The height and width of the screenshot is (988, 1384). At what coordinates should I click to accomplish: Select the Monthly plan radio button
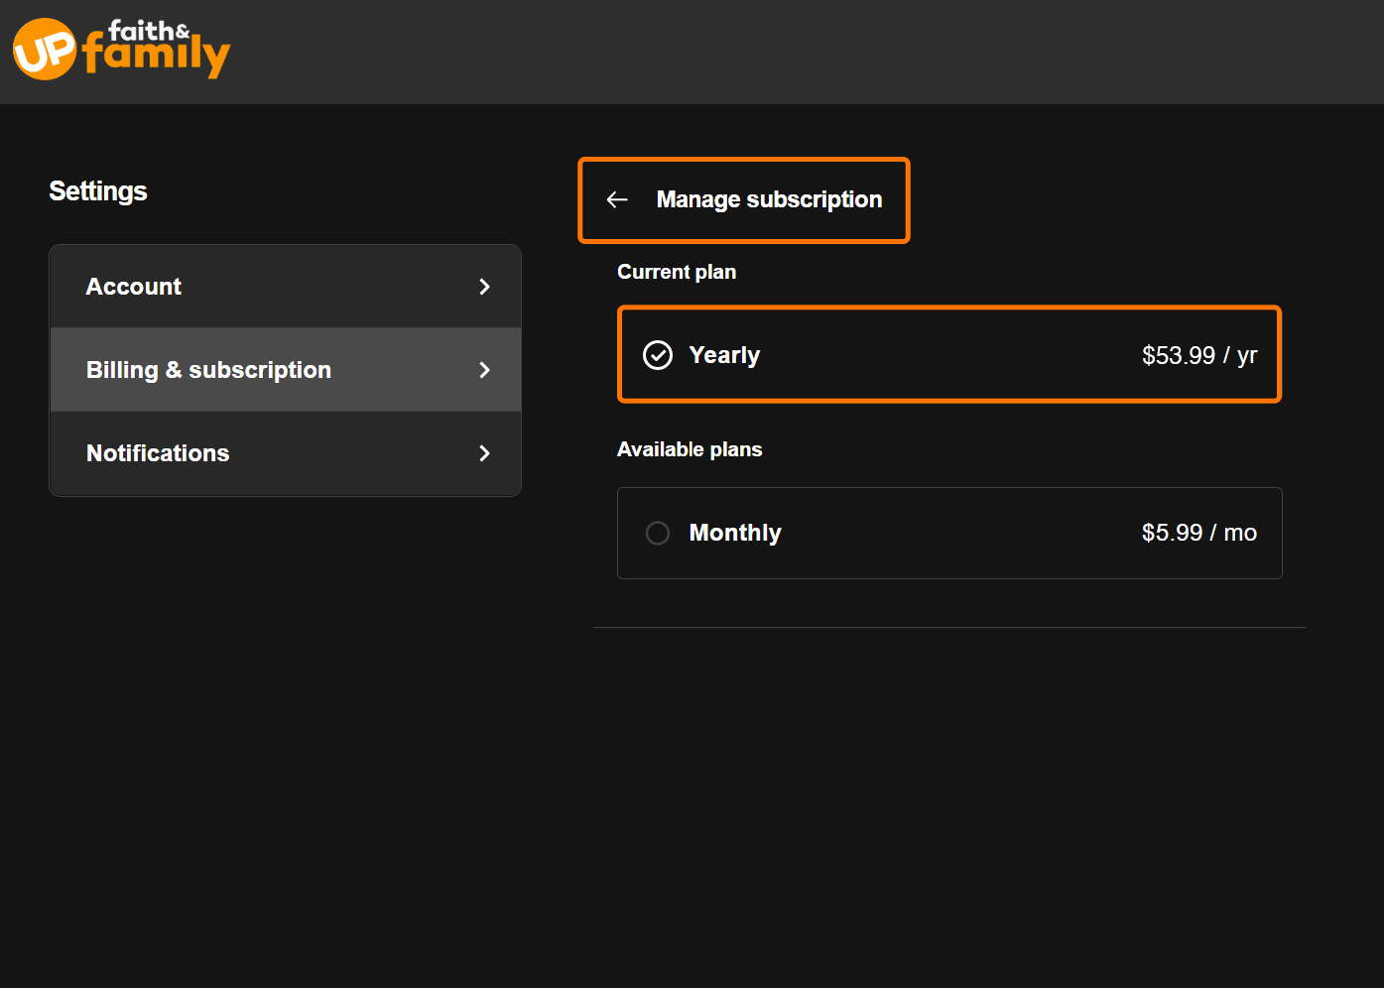tap(658, 533)
